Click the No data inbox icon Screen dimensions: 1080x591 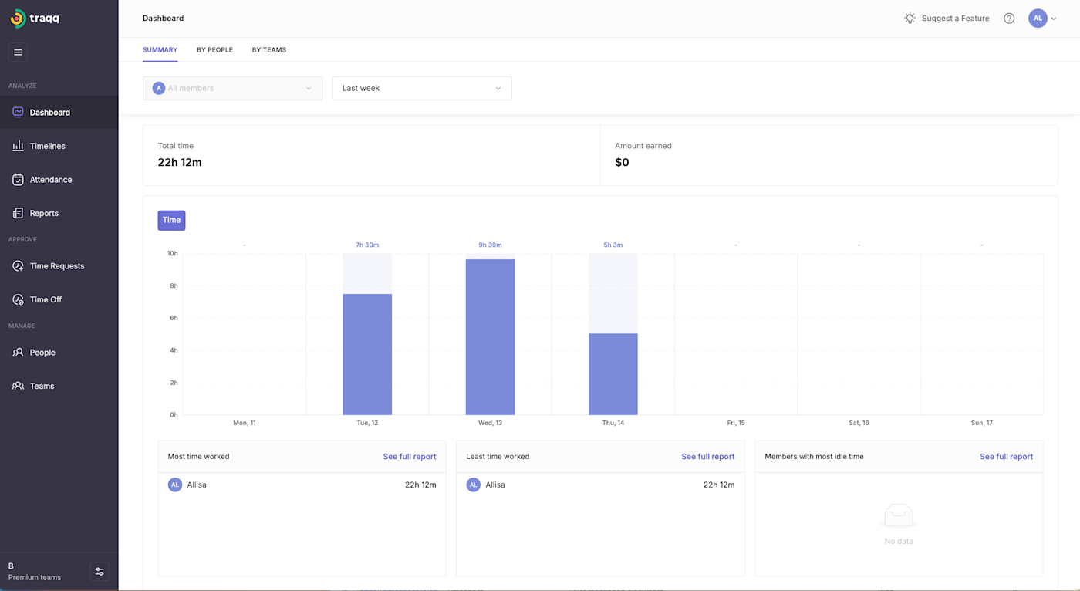899,515
